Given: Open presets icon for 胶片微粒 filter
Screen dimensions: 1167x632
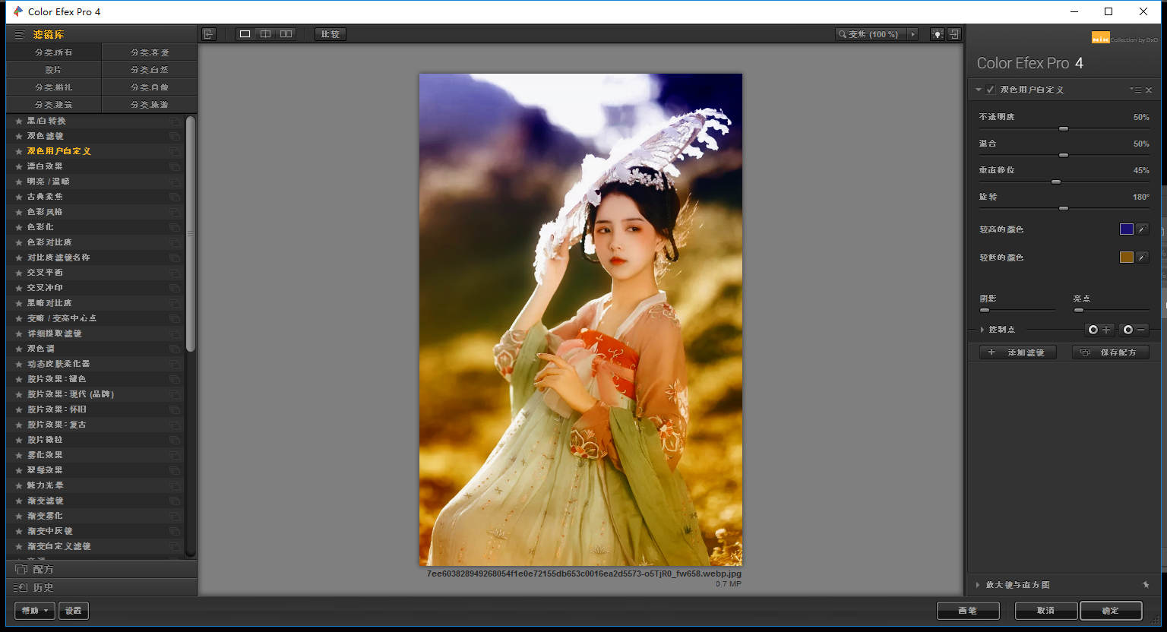Looking at the screenshot, I should (x=175, y=440).
